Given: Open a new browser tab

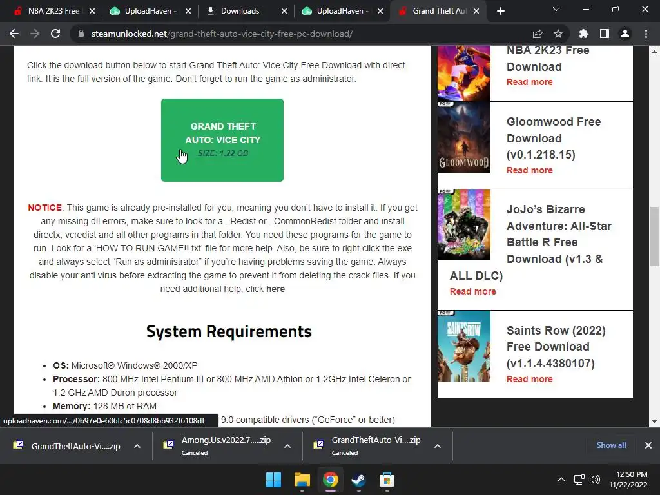Looking at the screenshot, I should pyautogui.click(x=500, y=11).
